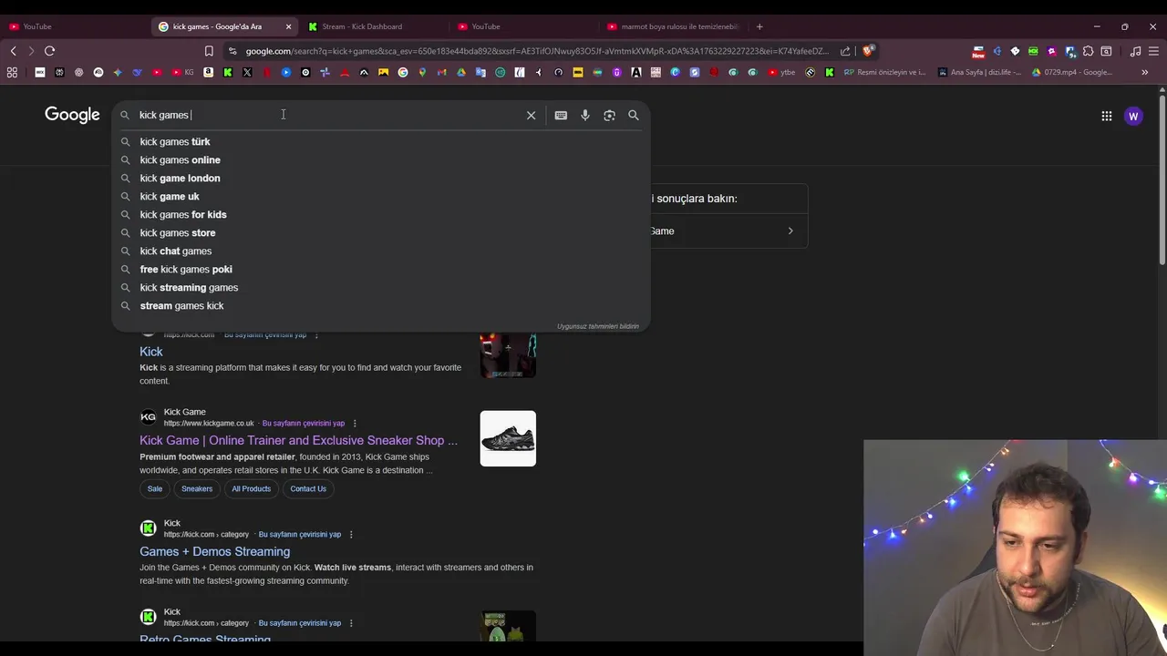Select the 'kick games online' suggestion

coord(381,159)
